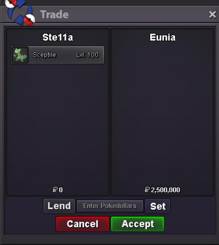Viewport: 219px width, 245px height.
Task: Accept the trade
Action: 138,224
